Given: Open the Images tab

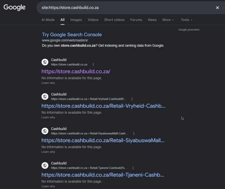Looking at the screenshot, I should tap(76, 20).
